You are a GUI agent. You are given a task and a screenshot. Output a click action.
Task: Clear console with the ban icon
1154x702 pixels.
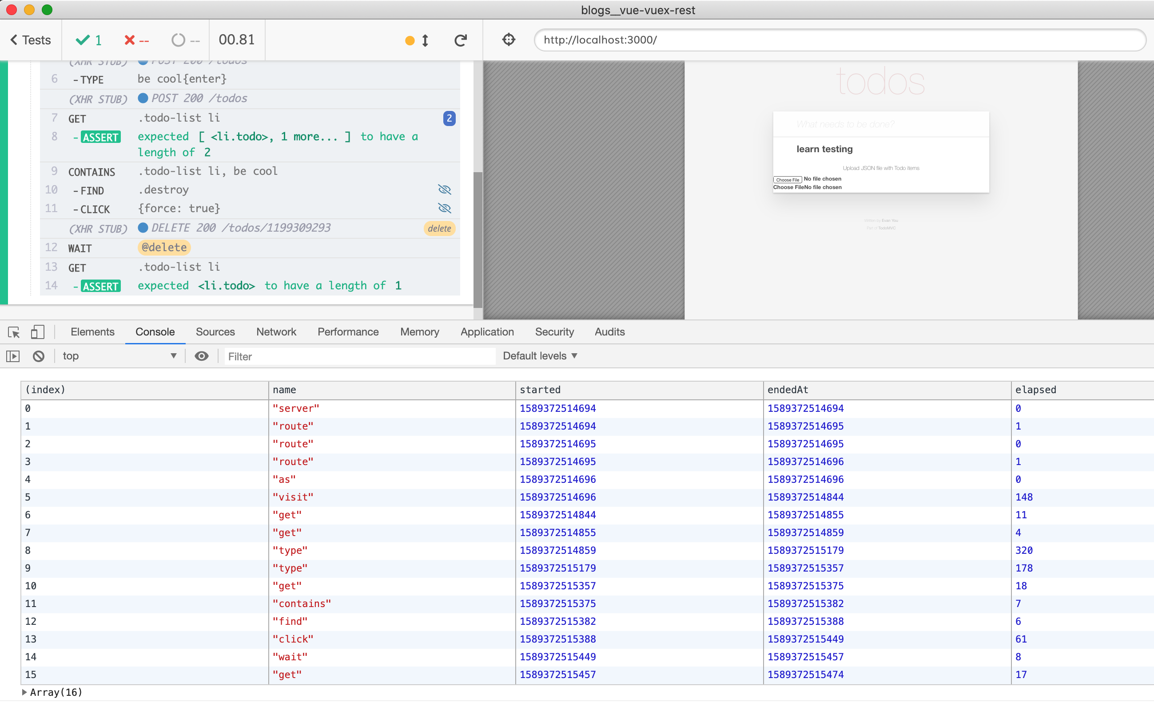coord(38,356)
